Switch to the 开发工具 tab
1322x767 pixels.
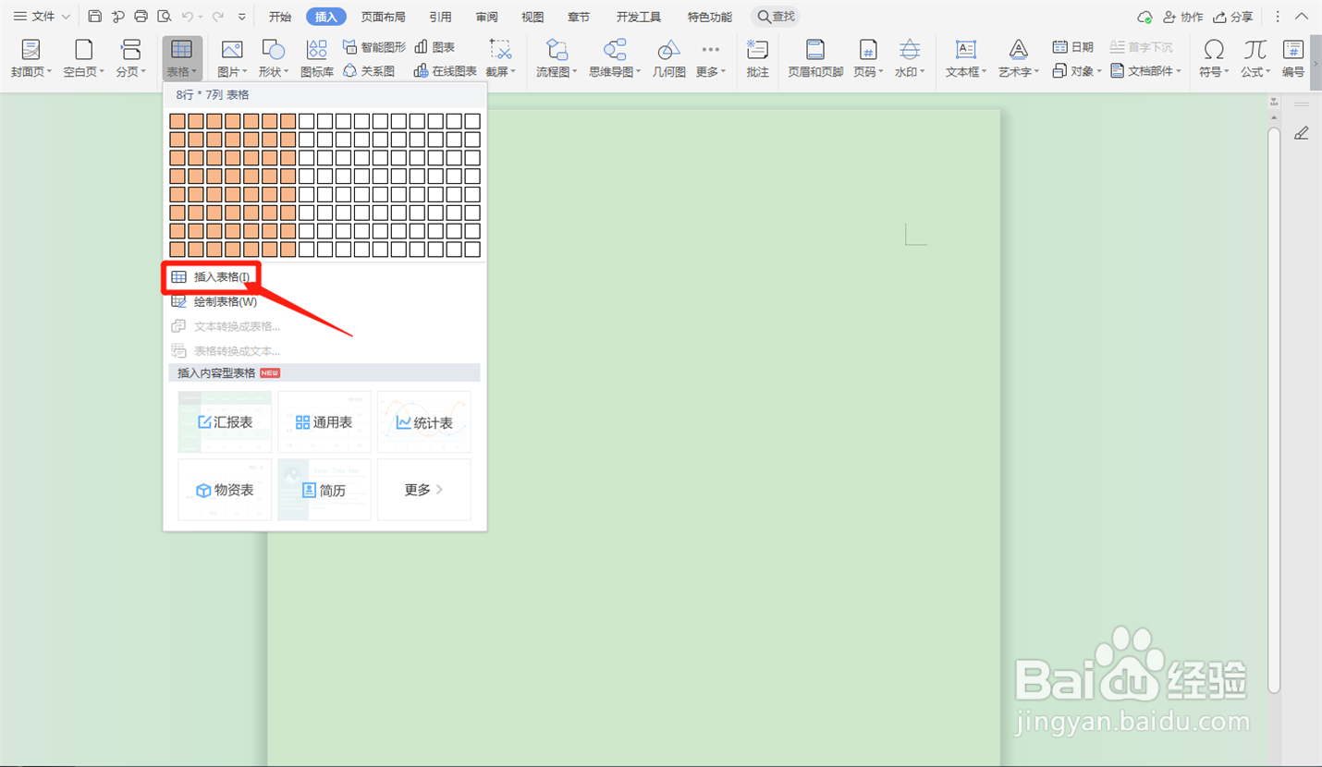639,17
